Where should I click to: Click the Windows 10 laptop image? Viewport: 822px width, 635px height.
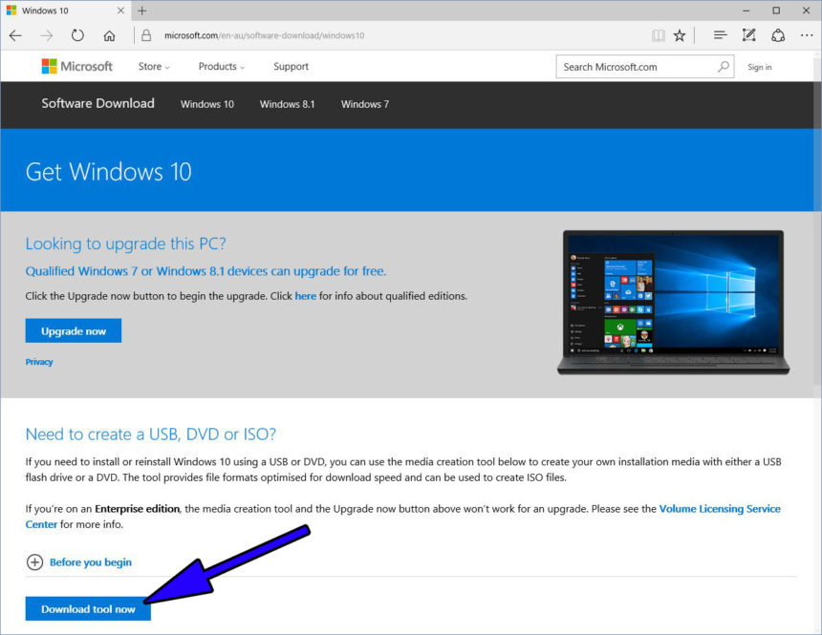click(x=674, y=303)
